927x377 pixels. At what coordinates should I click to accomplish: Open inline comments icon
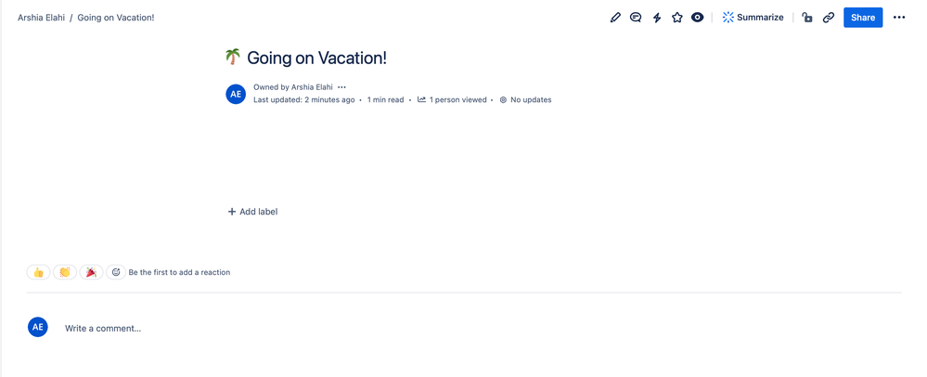point(636,18)
